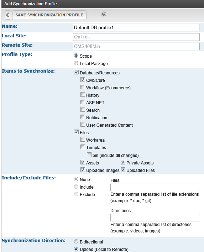
Task: Enable the ASP.NET checkbox
Action: pos(83,102)
